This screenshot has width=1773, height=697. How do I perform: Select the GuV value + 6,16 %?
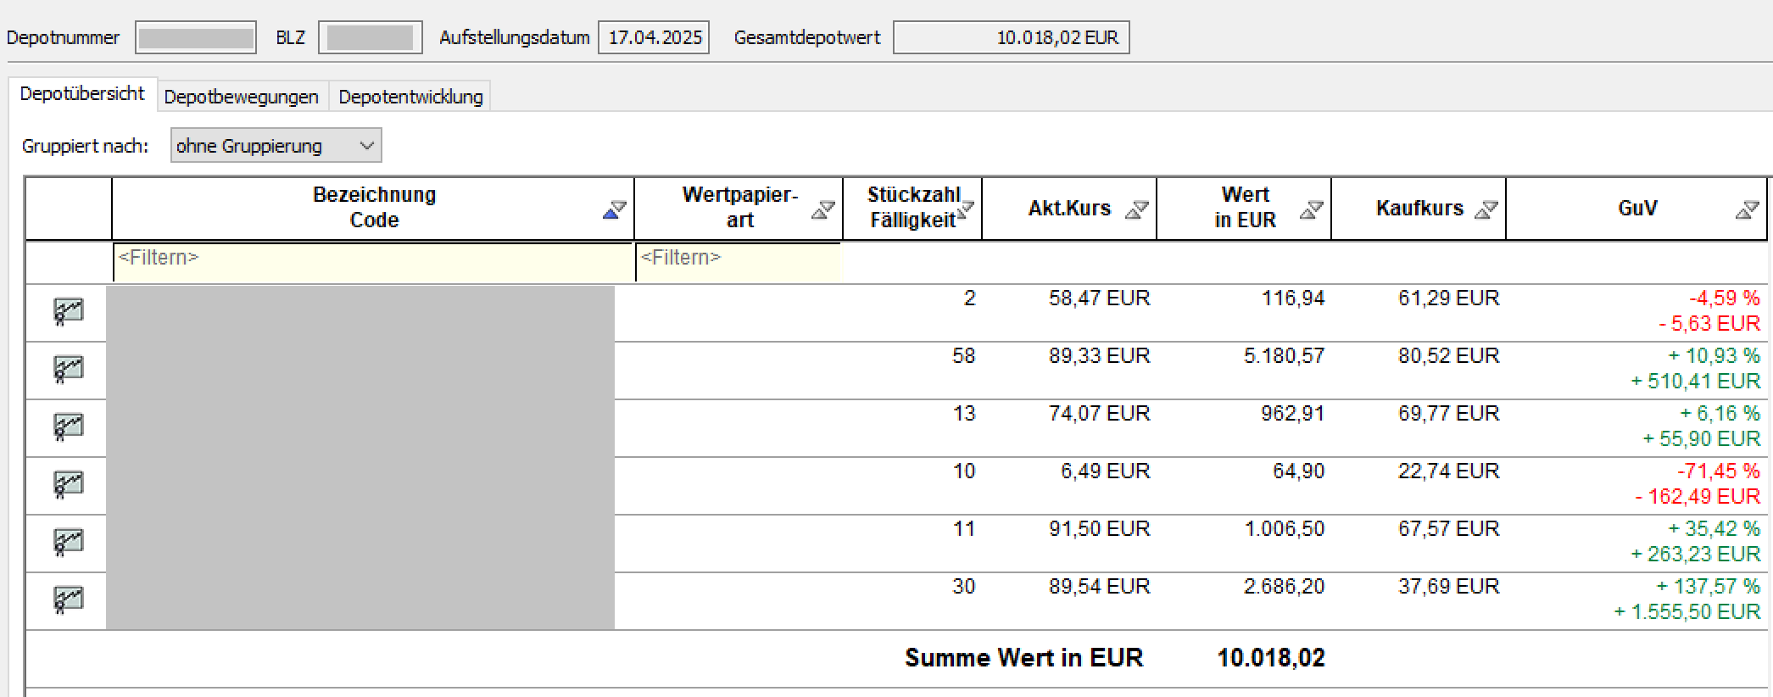(x=1720, y=414)
